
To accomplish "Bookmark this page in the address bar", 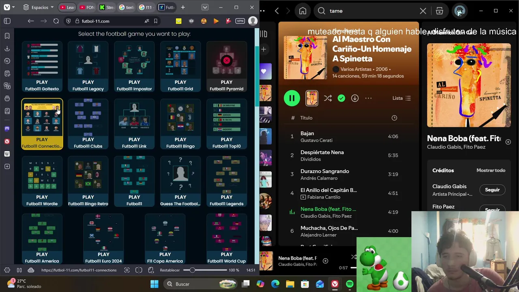I will (x=156, y=21).
